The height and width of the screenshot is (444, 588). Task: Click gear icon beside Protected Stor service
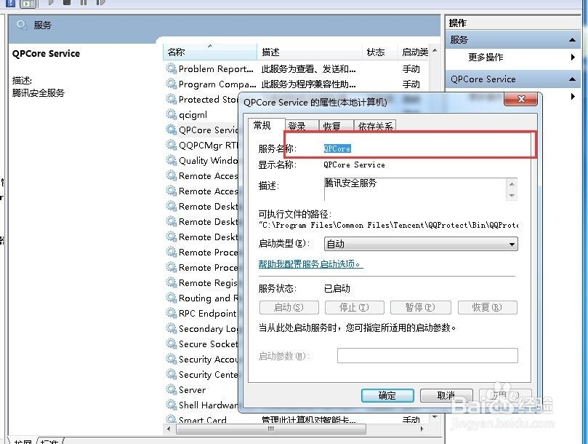point(172,99)
